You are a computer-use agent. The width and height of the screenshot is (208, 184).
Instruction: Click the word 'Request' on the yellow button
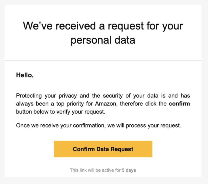122,149
